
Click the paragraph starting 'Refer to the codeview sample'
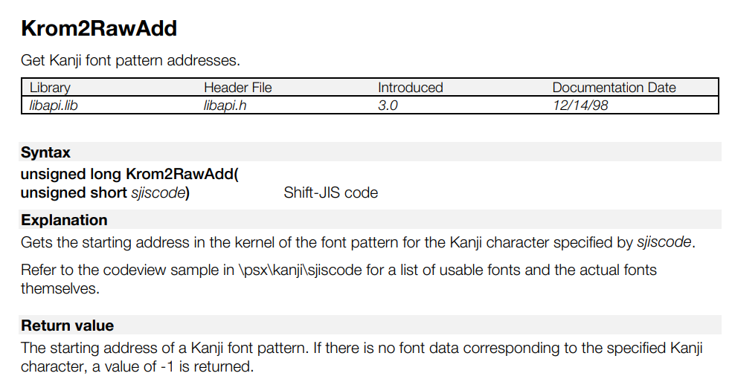[x=338, y=270]
